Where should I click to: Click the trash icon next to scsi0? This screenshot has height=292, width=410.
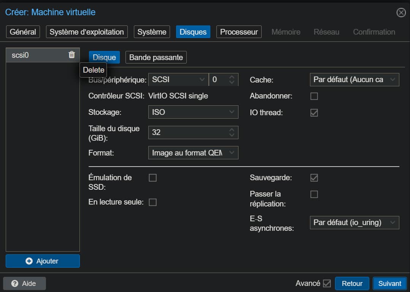pos(72,55)
